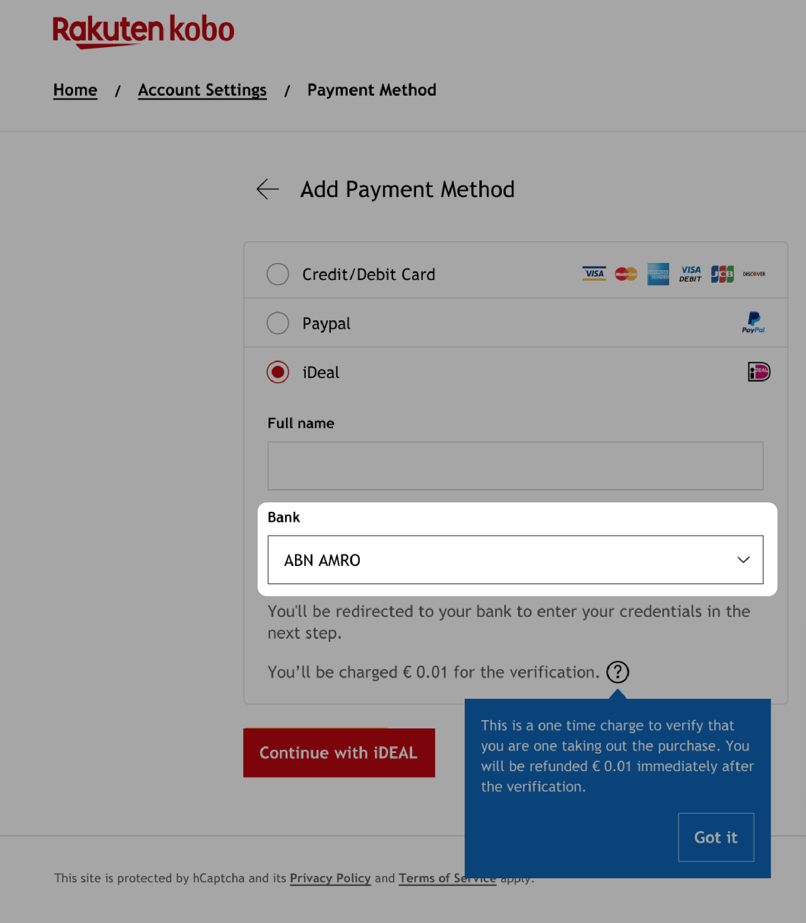806x923 pixels.
Task: Navigate to Account Settings breadcrumb
Action: point(202,89)
